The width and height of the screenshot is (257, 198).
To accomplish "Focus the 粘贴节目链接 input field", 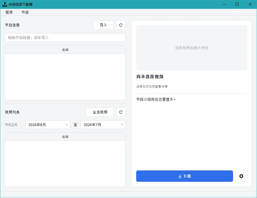I will click(65, 38).
